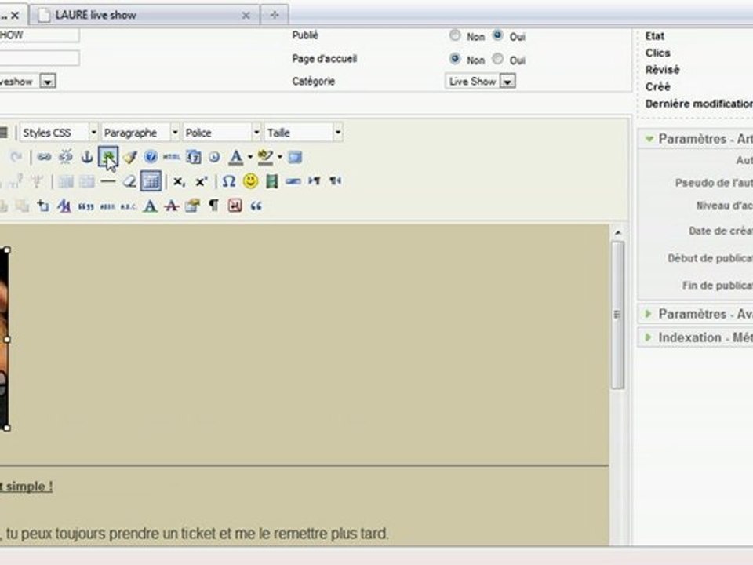Click the empty alias input field

[x=39, y=58]
